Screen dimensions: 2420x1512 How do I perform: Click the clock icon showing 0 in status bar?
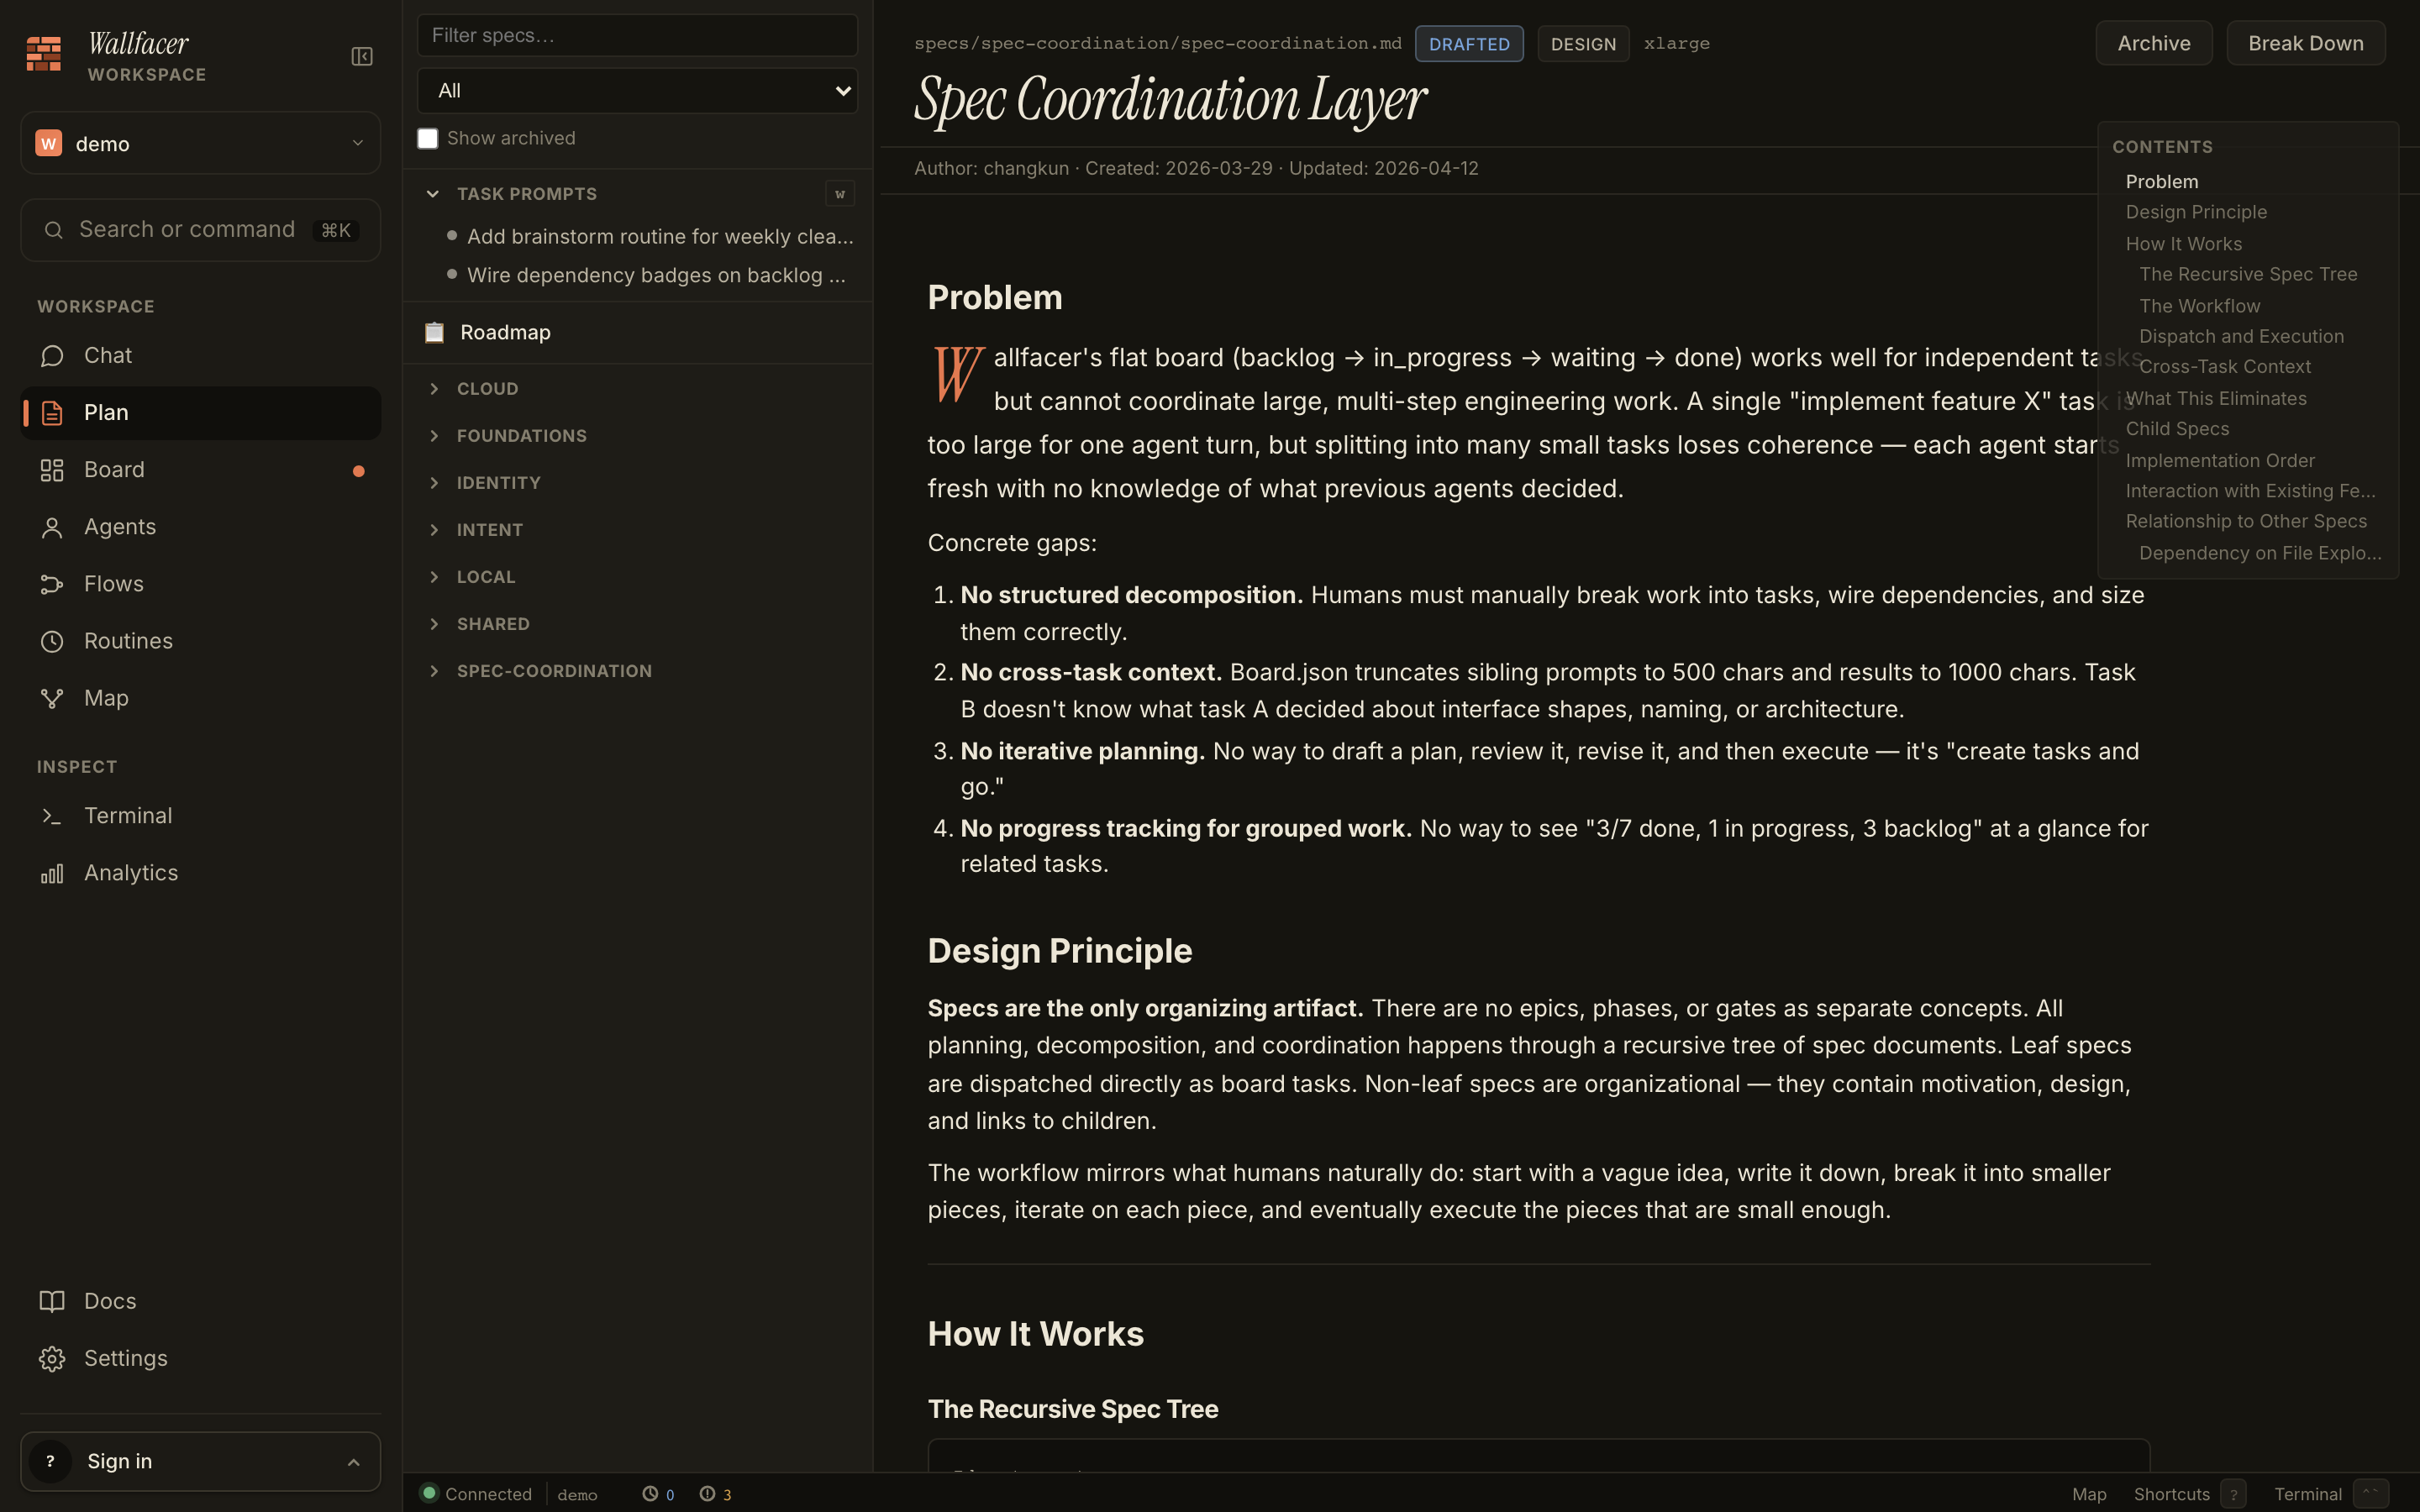coord(650,1494)
